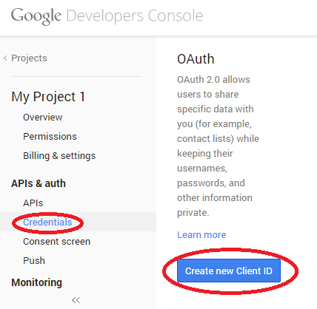This screenshot has height=309, width=317.
Task: Open Billing & settings
Action: coord(59,156)
